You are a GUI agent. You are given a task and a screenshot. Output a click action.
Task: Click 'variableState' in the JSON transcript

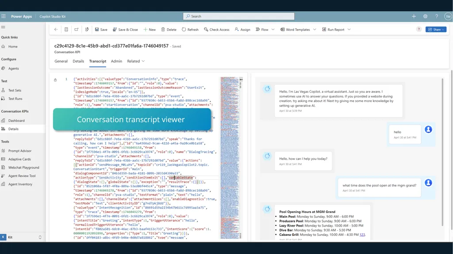click(181, 178)
